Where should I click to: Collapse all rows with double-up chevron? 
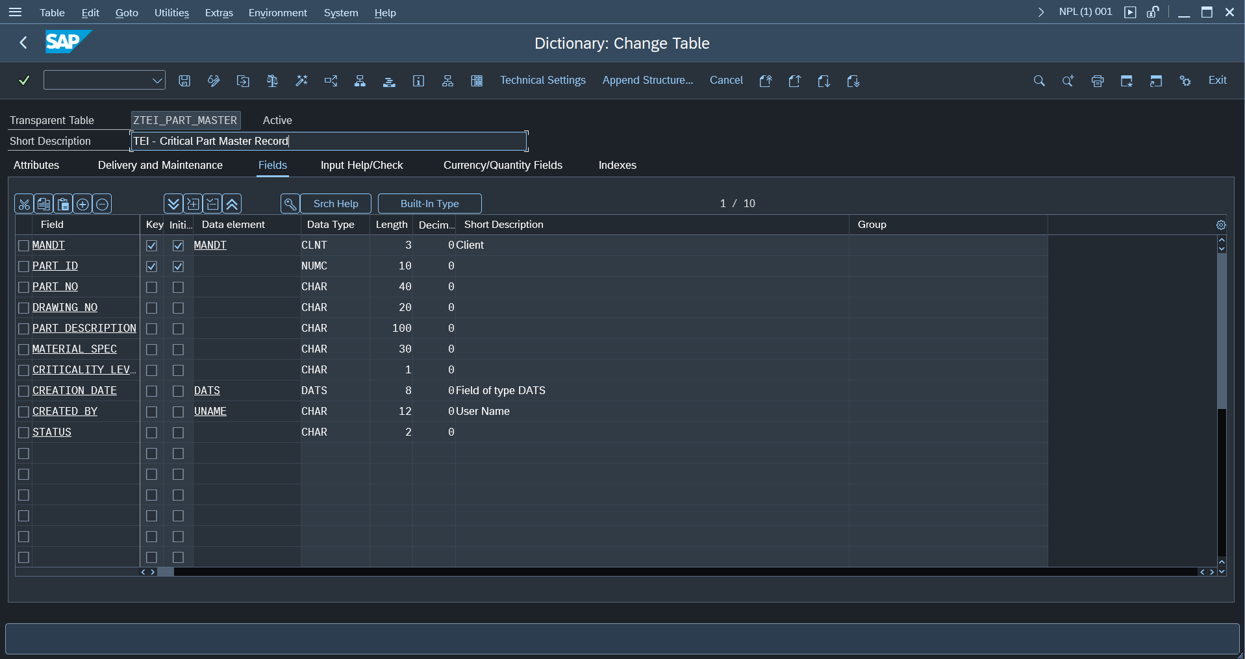coord(232,204)
